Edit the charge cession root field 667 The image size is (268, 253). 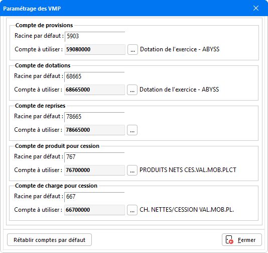coord(94,197)
